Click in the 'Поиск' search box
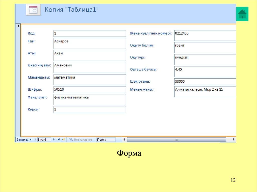The image size is (257, 192). 106,139
